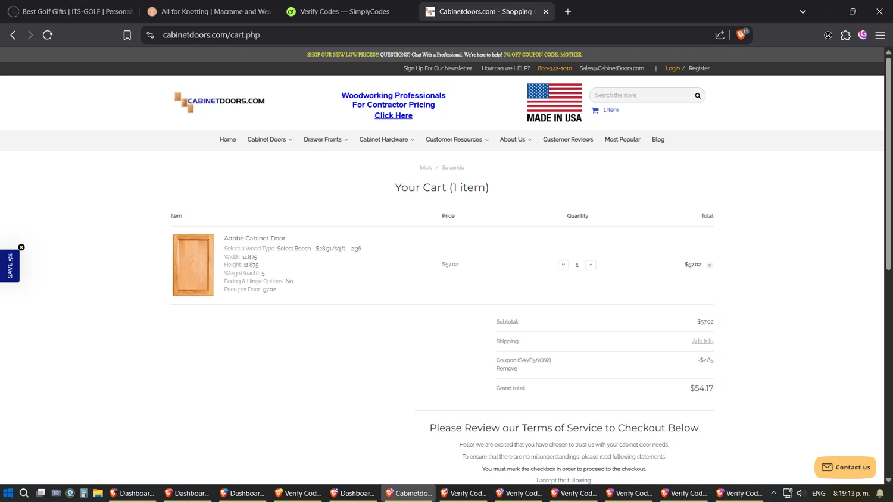Open Brave Shields lion icon
Viewport: 893px width, 502px height.
(741, 34)
